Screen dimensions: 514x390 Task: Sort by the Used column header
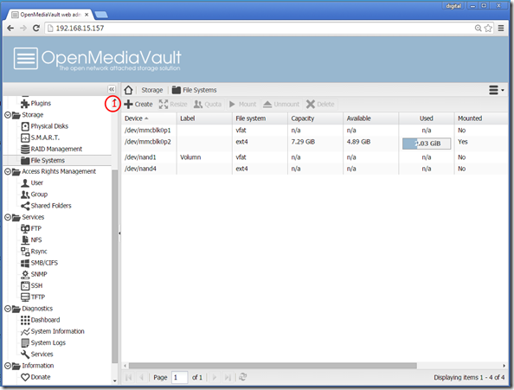pos(427,118)
